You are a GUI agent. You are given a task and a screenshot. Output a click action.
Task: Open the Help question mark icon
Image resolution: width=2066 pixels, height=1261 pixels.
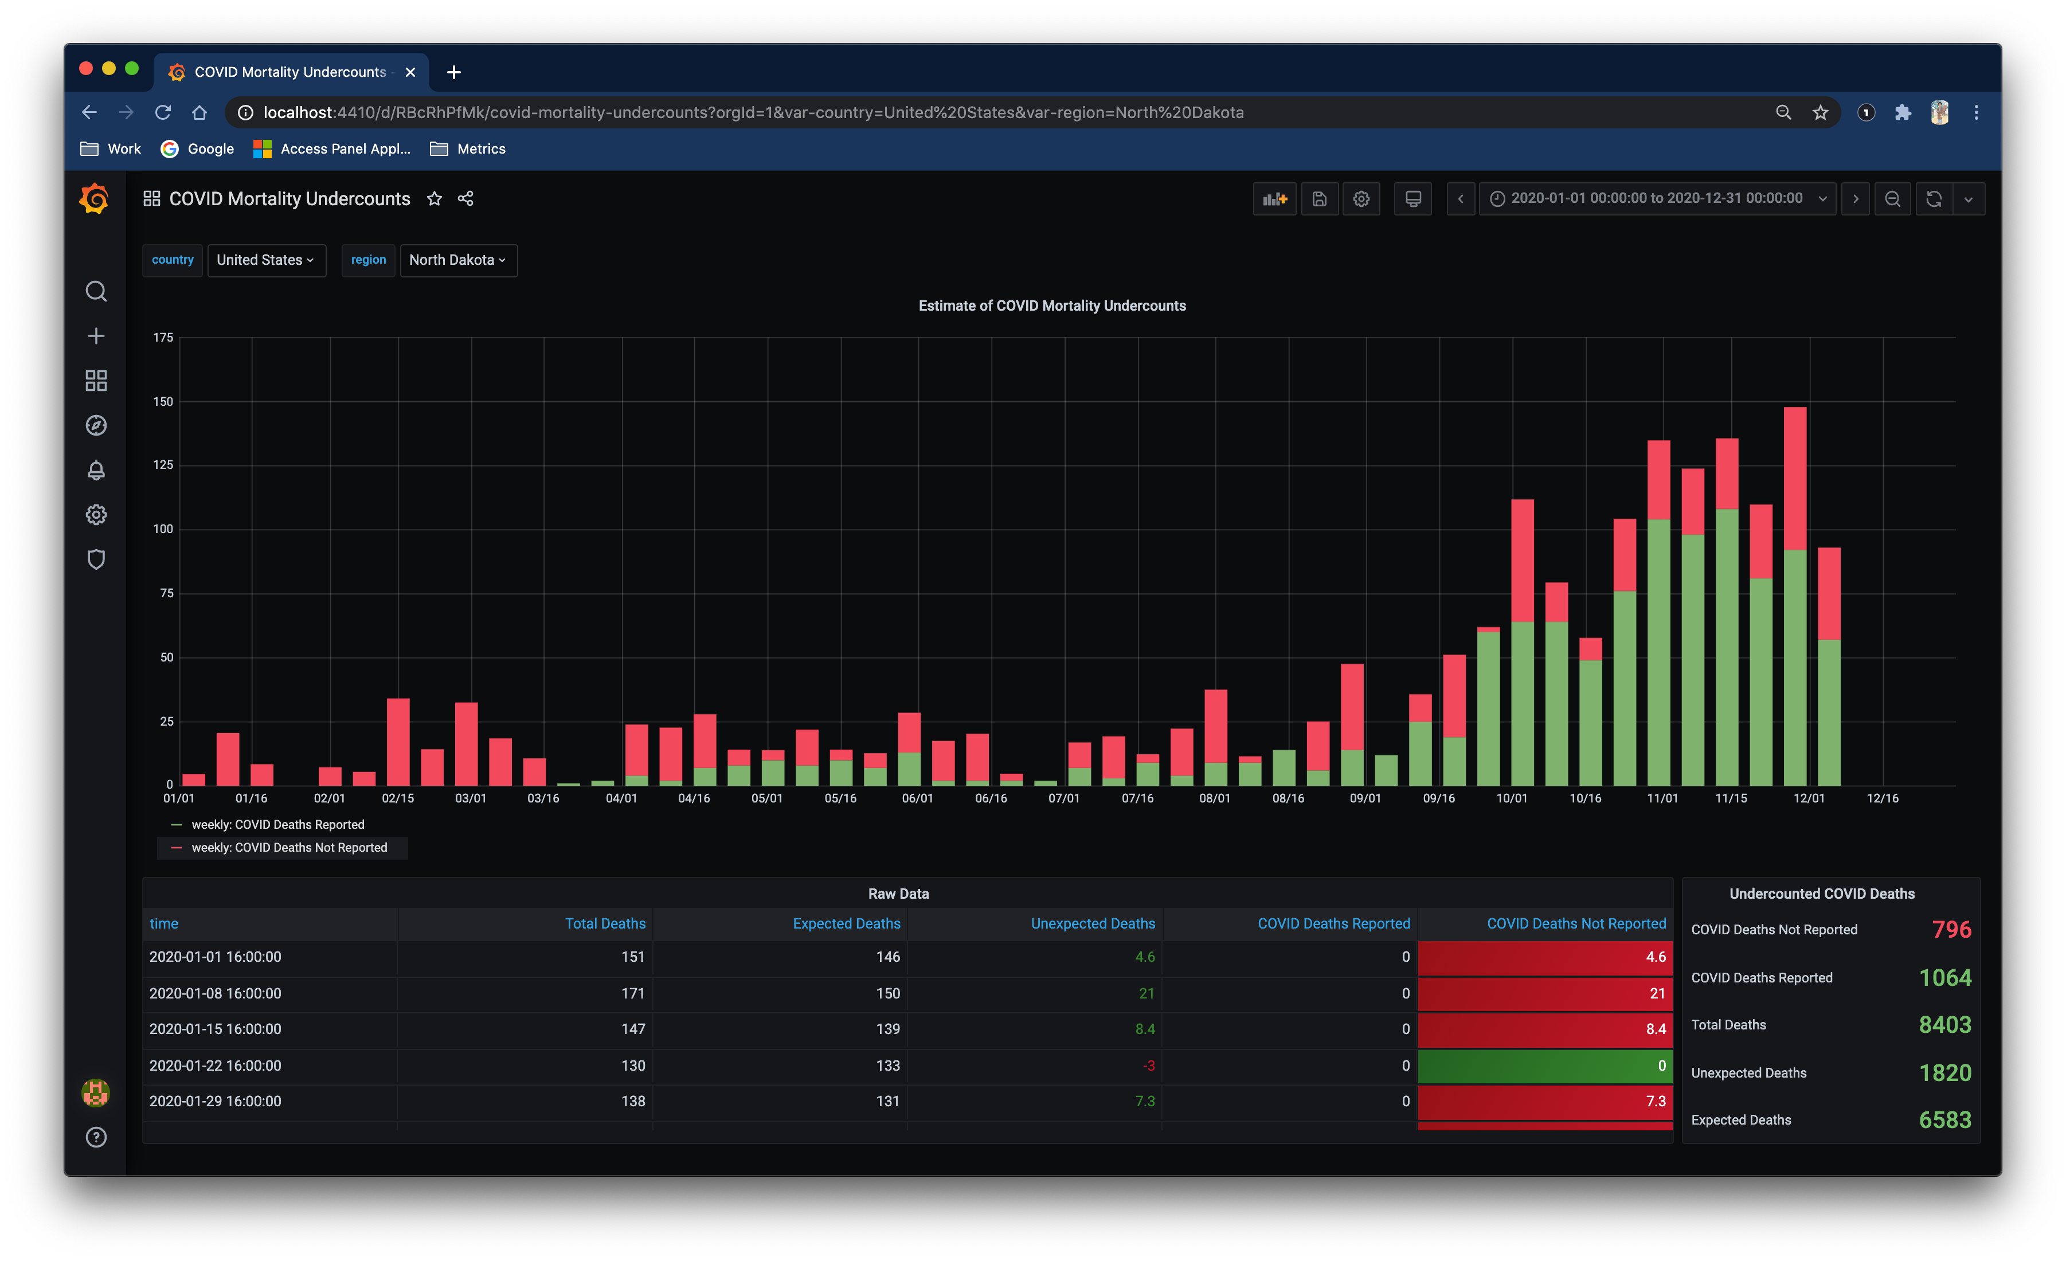click(96, 1137)
